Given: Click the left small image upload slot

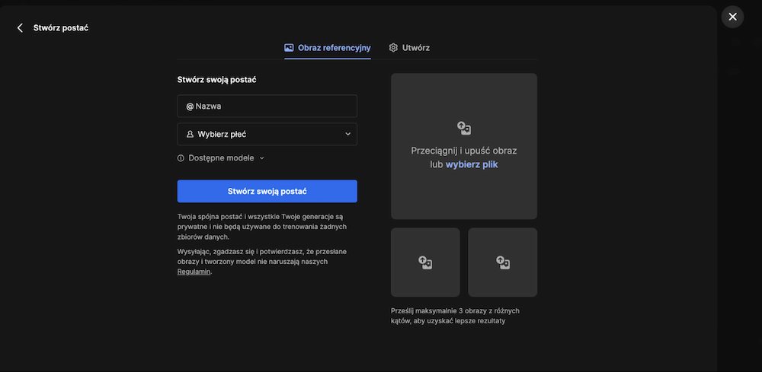Looking at the screenshot, I should pyautogui.click(x=425, y=262).
